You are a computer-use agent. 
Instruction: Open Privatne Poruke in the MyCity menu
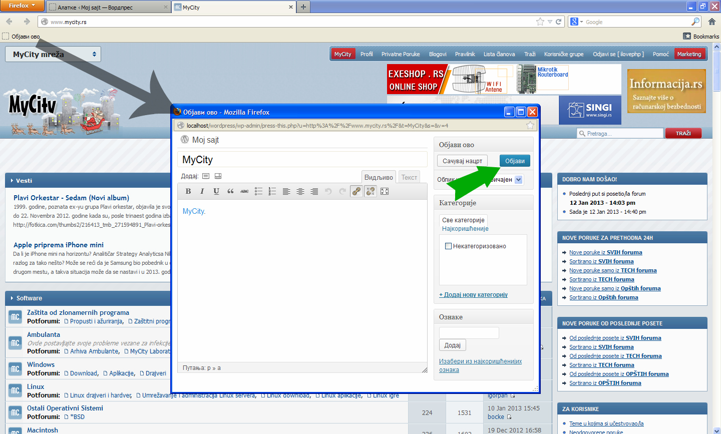click(401, 54)
